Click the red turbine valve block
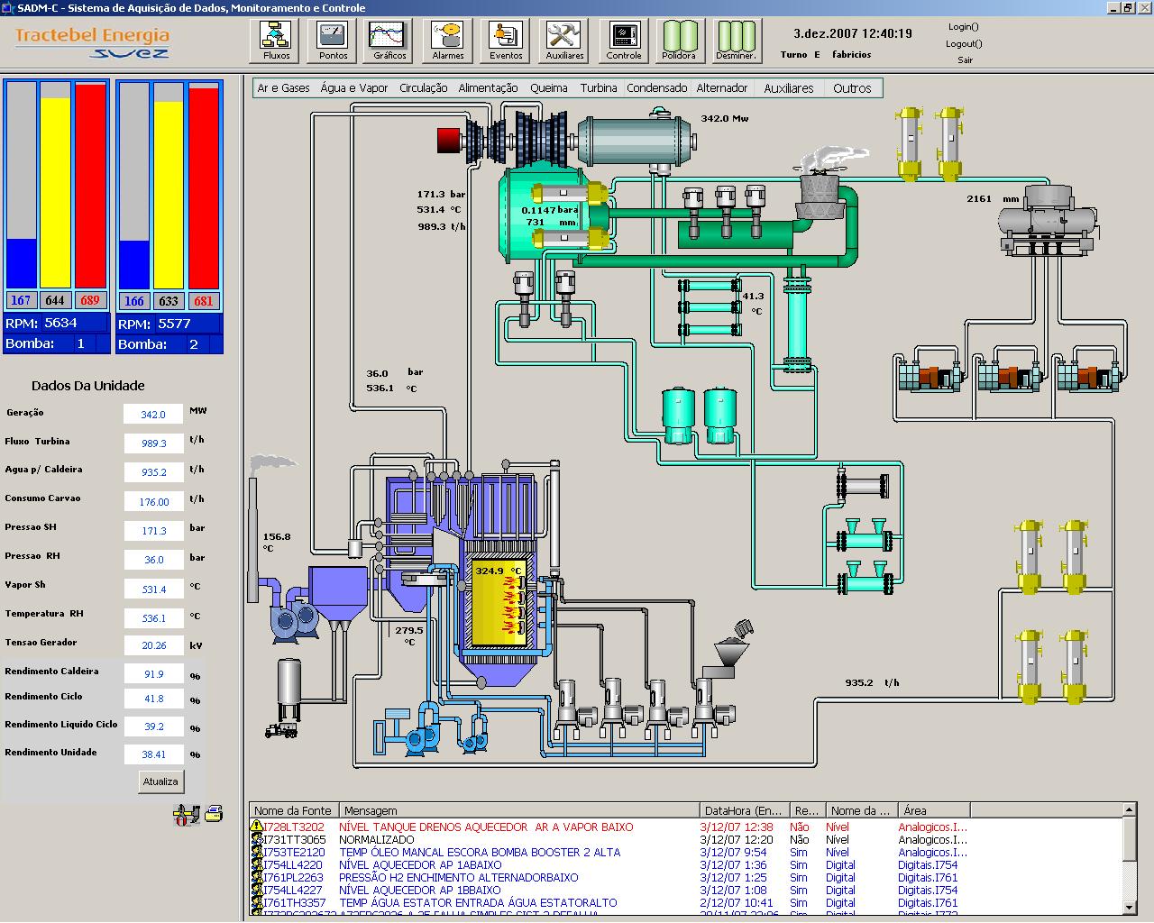This screenshot has height=923, width=1154. pyautogui.click(x=448, y=141)
